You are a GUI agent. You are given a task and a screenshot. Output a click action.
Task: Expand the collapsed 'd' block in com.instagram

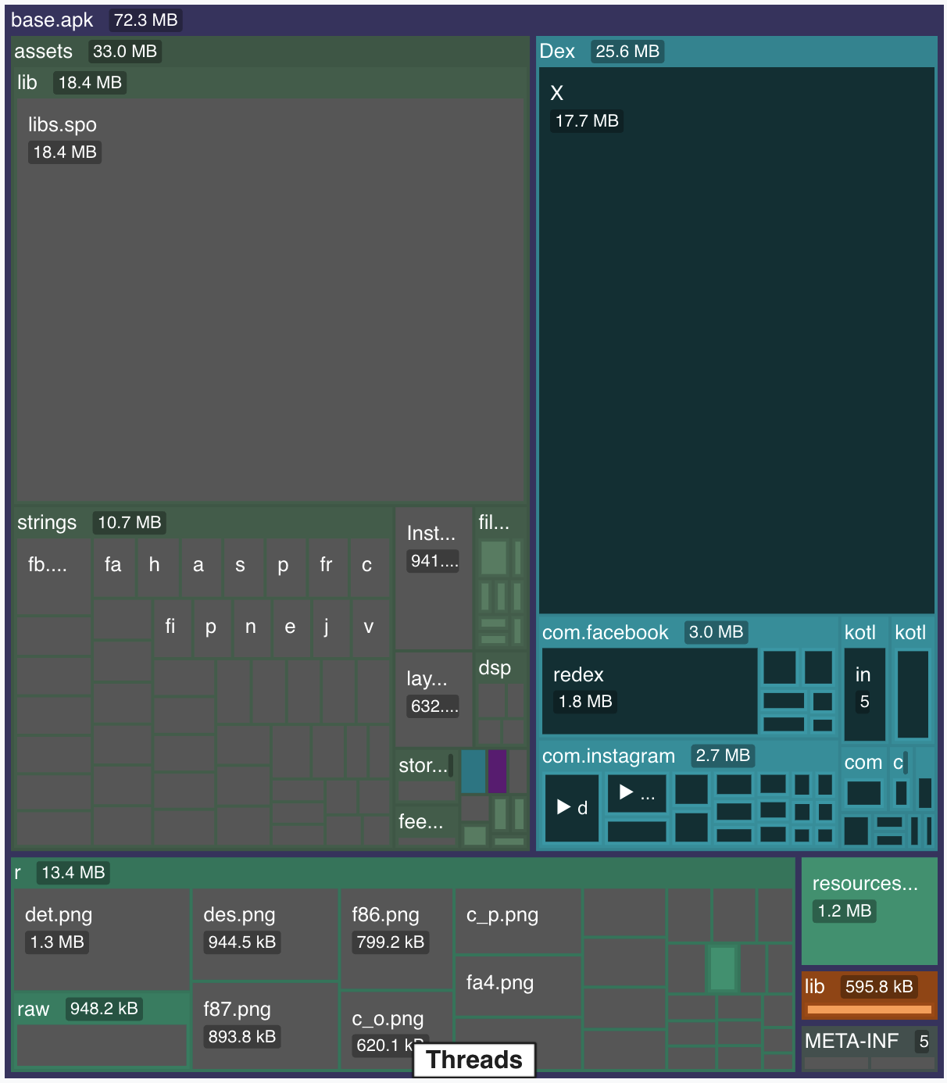(571, 808)
